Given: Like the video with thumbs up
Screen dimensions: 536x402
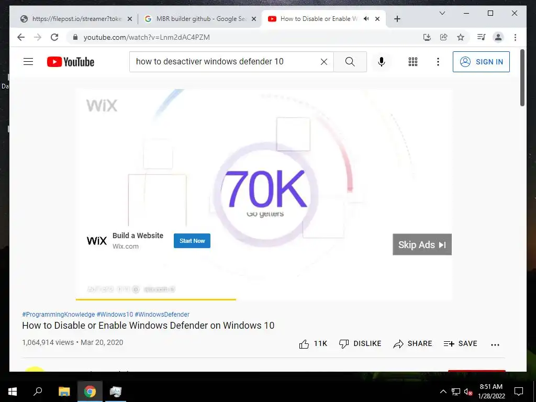Looking at the screenshot, I should [x=313, y=343].
